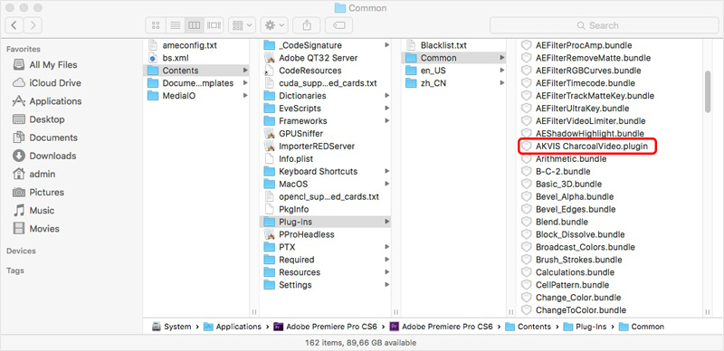Select the AEFilterUltraKey.bundle file

pos(582,108)
